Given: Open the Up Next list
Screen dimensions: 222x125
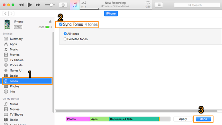Looking at the screenshot, I should click(x=159, y=5).
